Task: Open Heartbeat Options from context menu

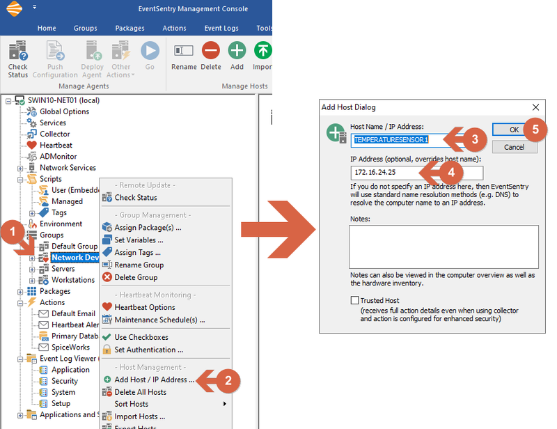Action: (145, 307)
